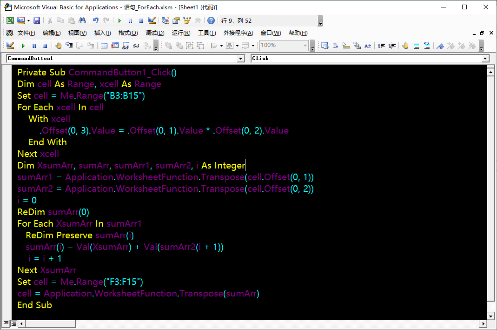The height and width of the screenshot is (330, 497).
Task: Toggle Design Mode on the Debug toolbar
Action: tap(10, 45)
